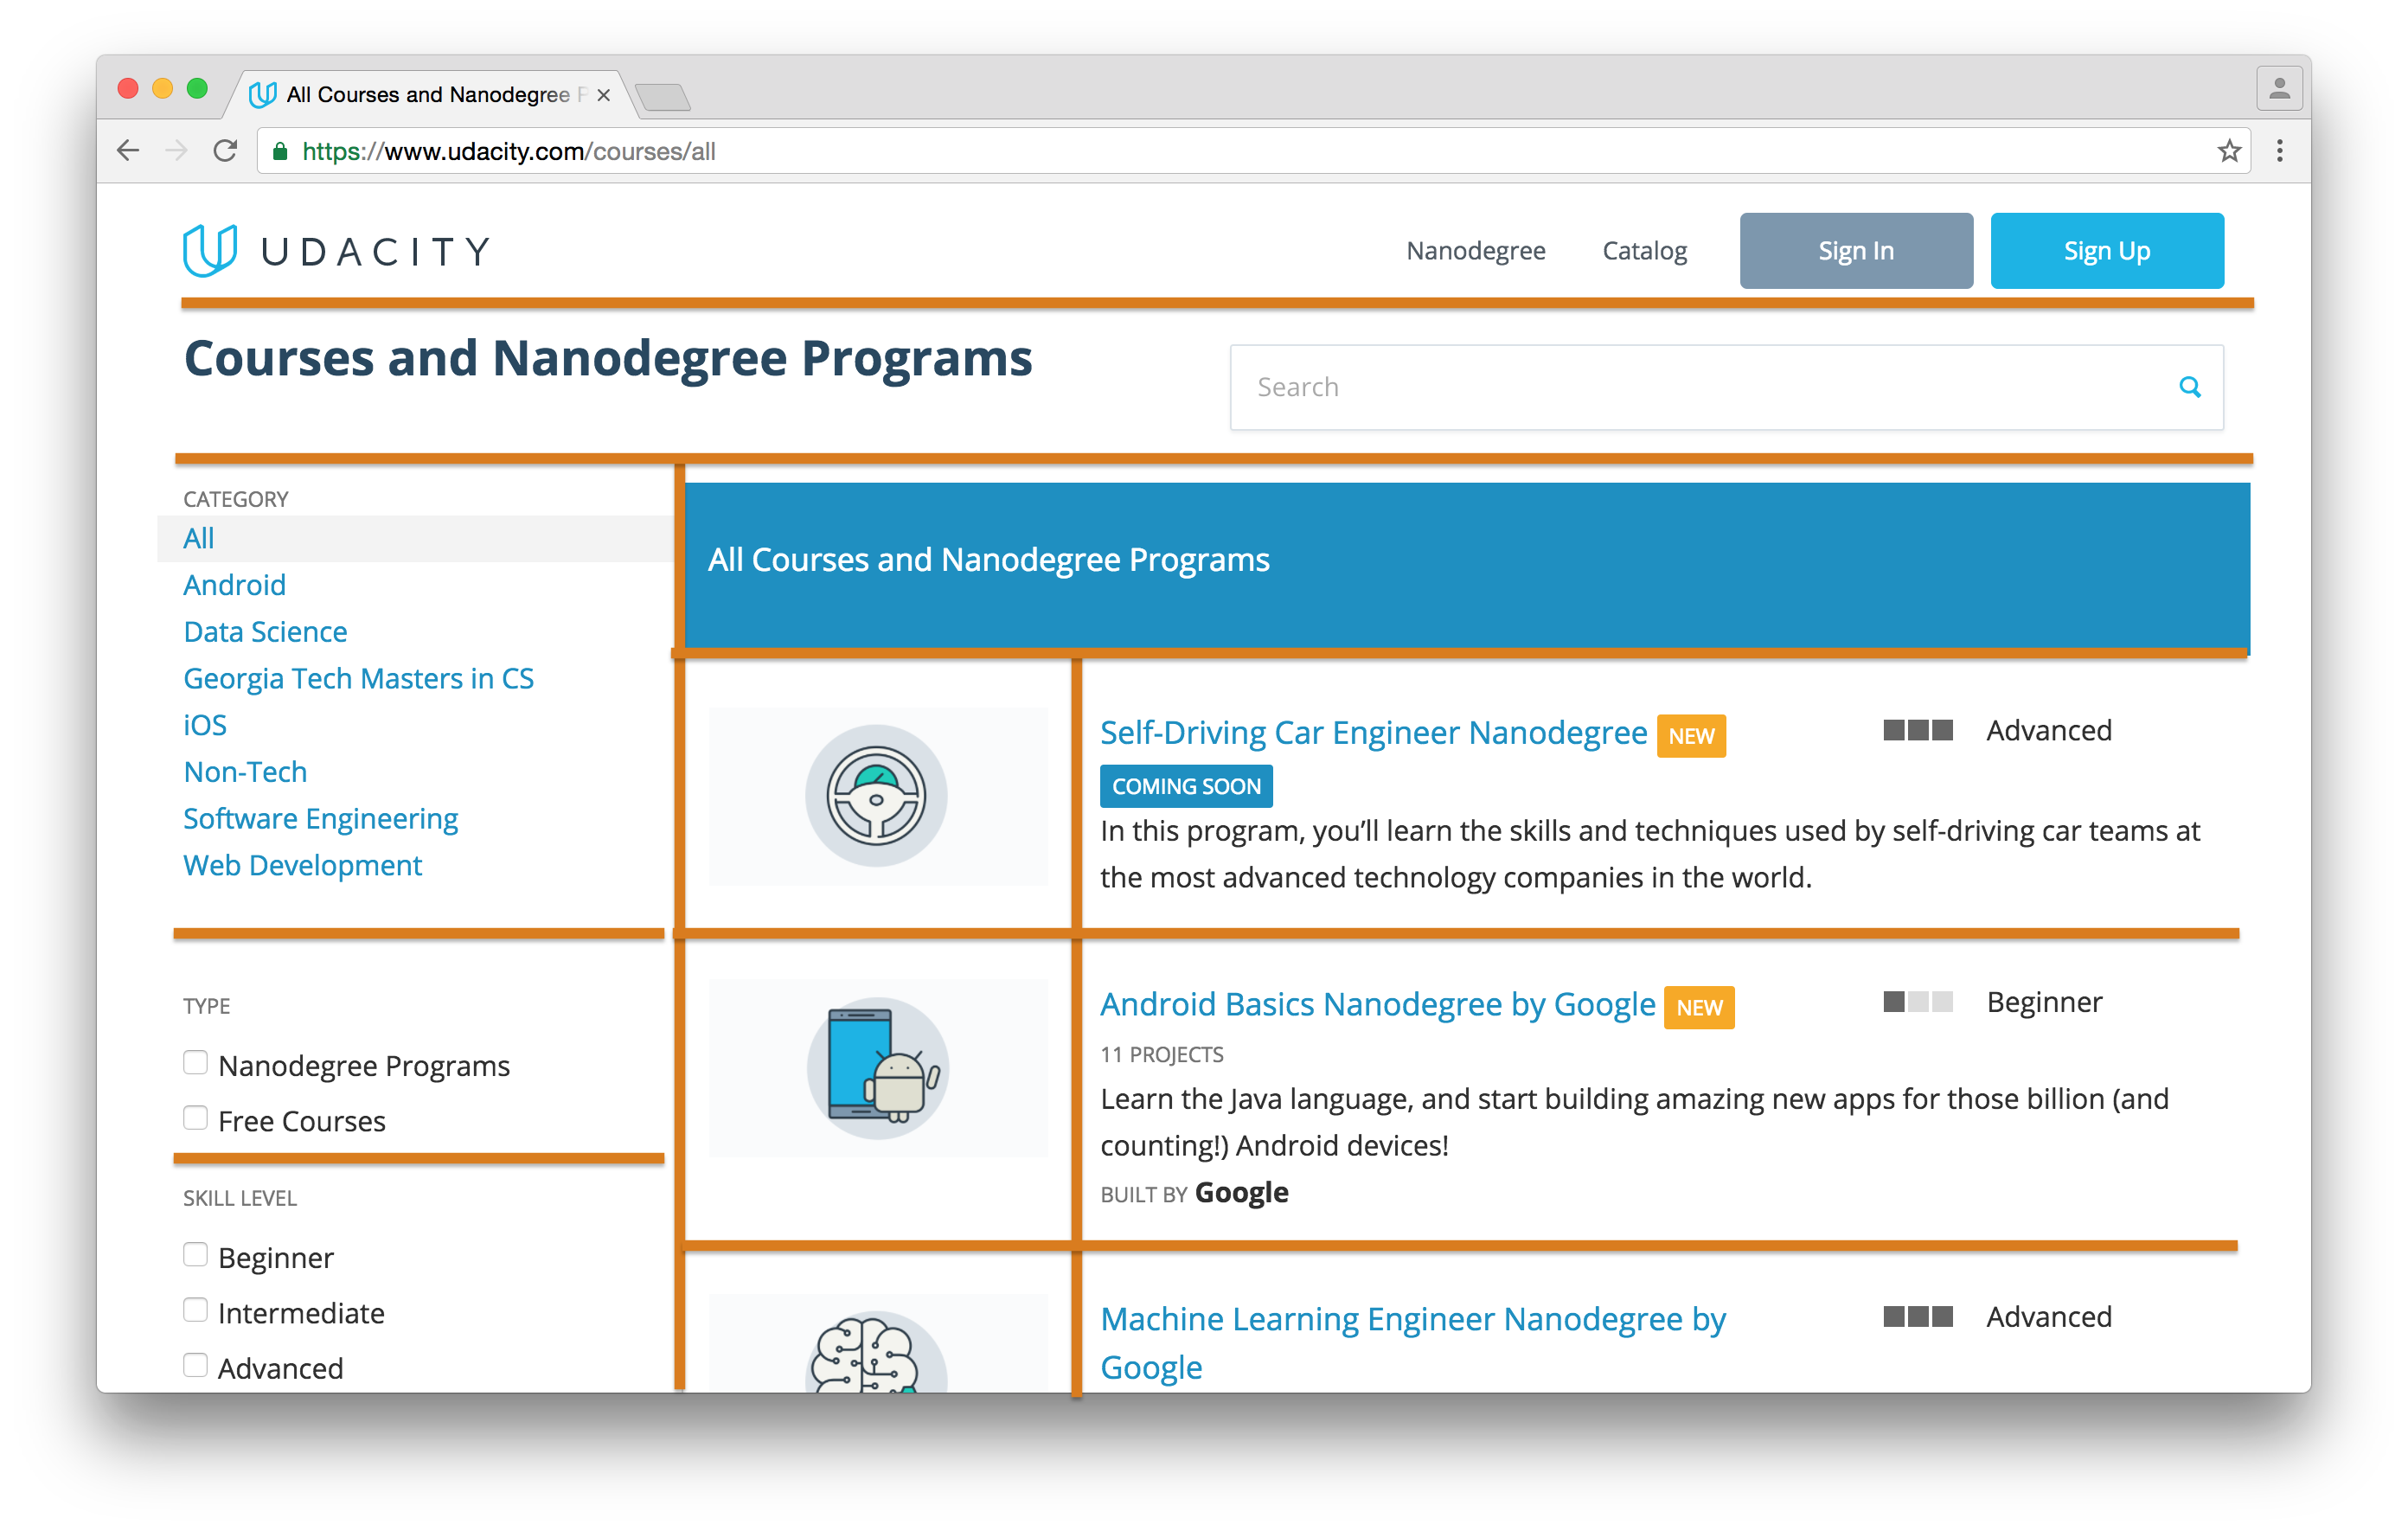Image resolution: width=2408 pixels, height=1531 pixels.
Task: Click the browser forward arrow
Action: point(176,151)
